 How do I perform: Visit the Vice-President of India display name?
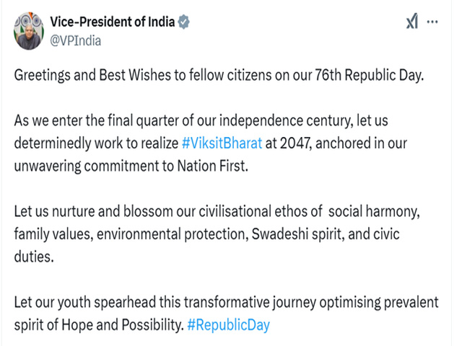(x=113, y=22)
